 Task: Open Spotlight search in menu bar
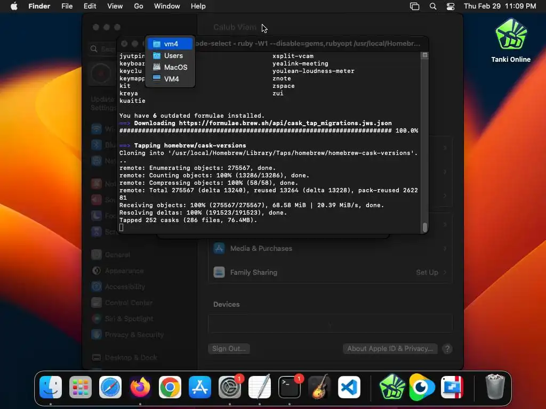click(433, 6)
